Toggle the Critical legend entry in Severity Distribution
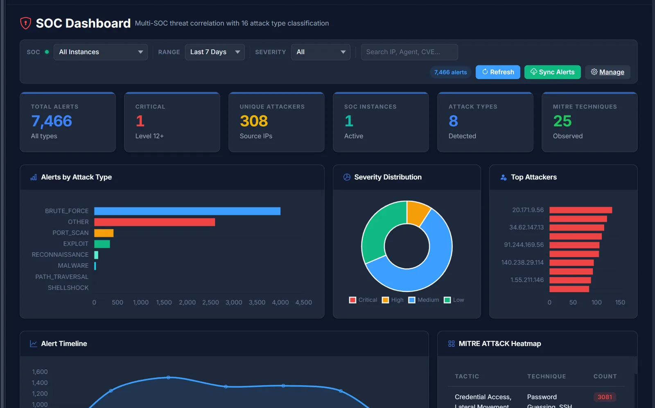Screen dimensions: 655x408 363,300
